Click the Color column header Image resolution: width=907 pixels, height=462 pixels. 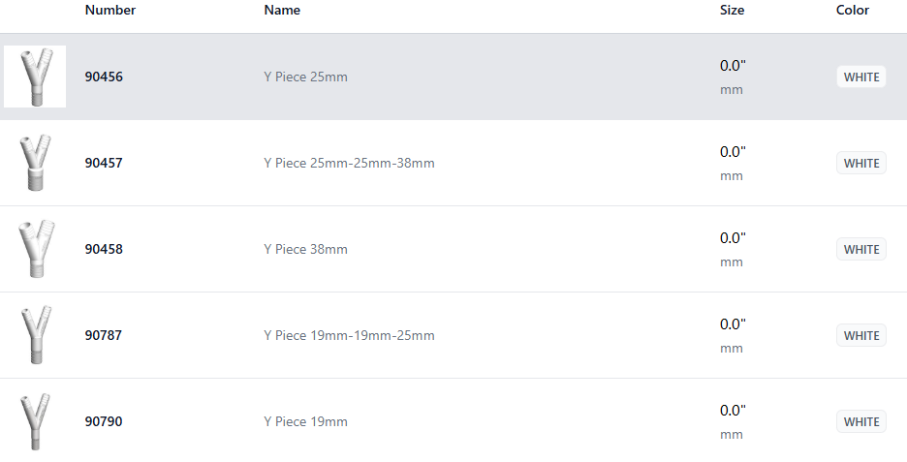click(853, 11)
